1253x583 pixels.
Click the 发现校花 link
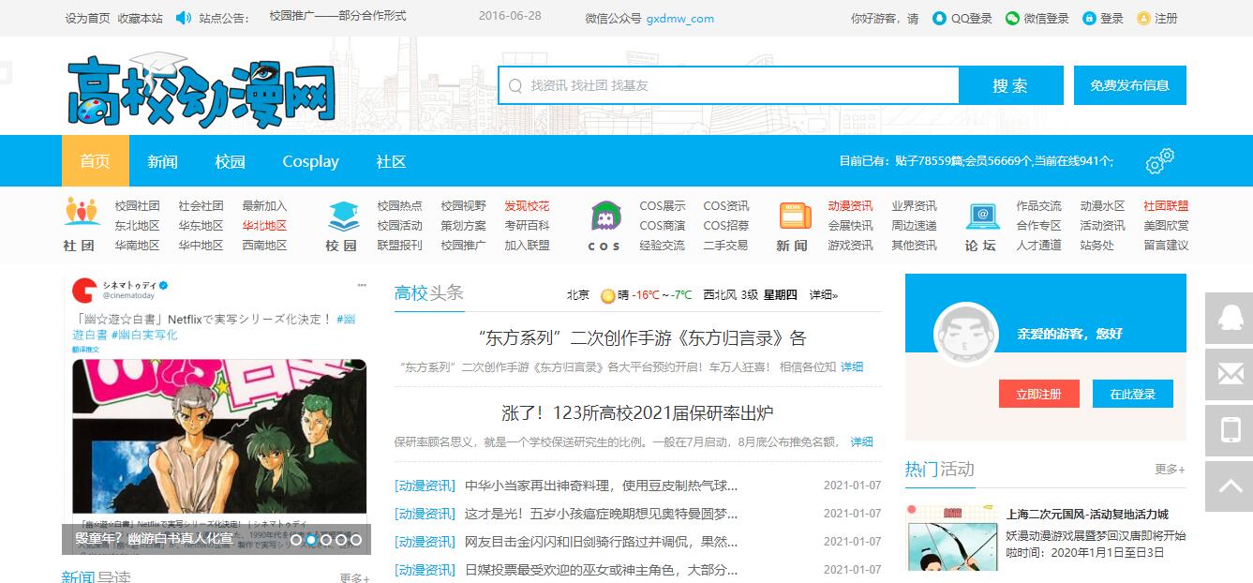(x=528, y=206)
